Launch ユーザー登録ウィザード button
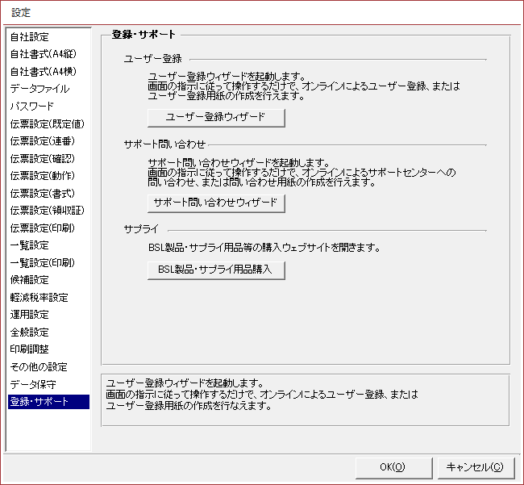The image size is (524, 485). point(216,118)
